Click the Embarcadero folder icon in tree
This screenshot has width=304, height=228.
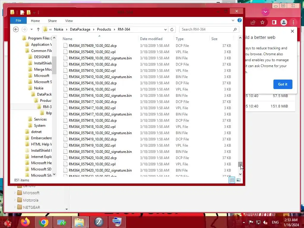tap(27, 138)
